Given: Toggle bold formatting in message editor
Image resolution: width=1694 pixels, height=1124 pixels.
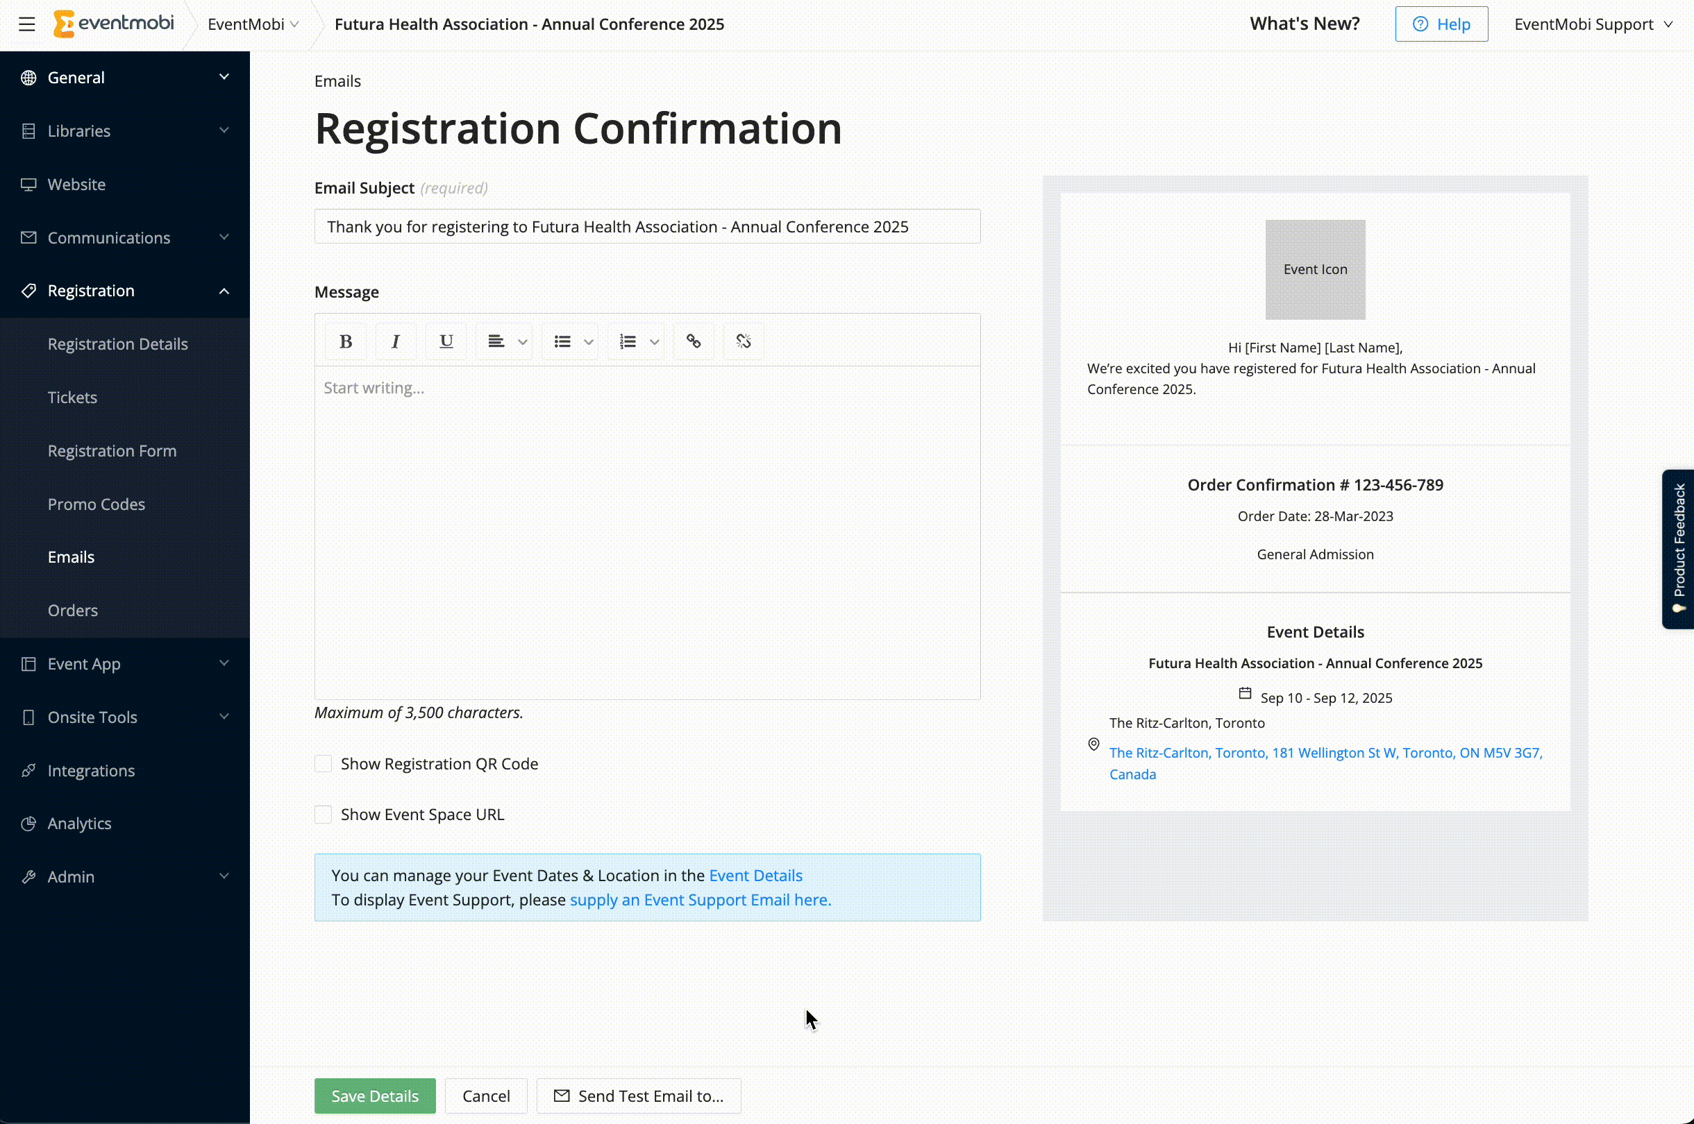Looking at the screenshot, I should point(346,341).
